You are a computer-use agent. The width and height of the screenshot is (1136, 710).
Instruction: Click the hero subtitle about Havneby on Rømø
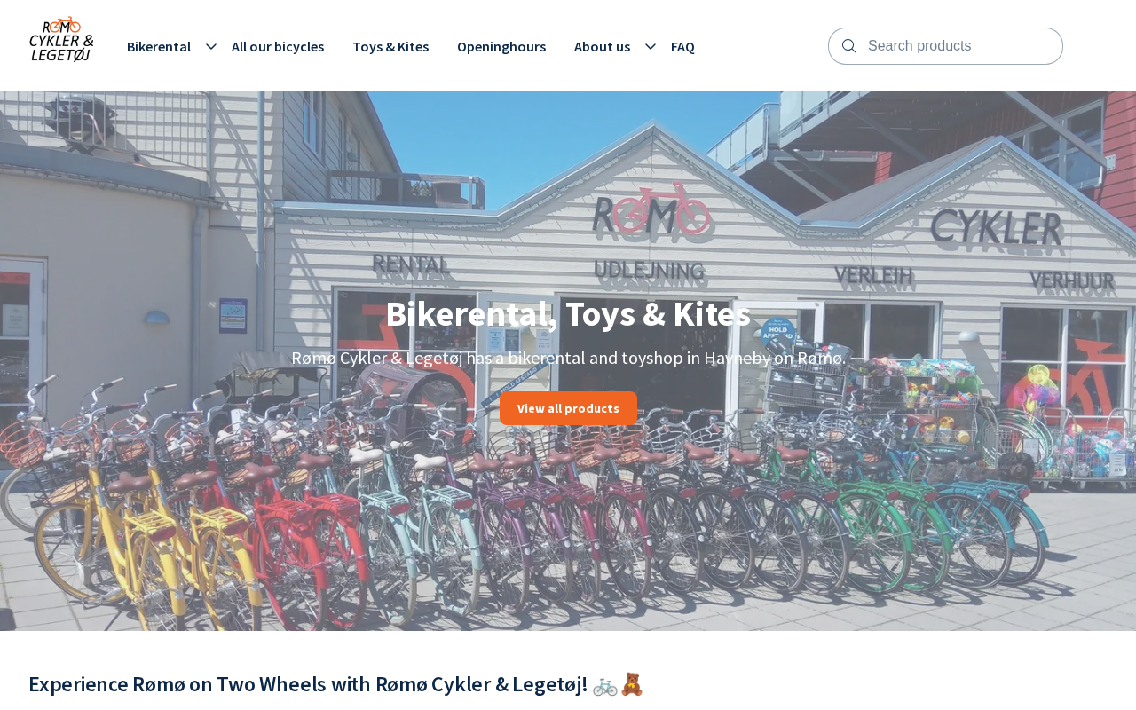tap(569, 358)
